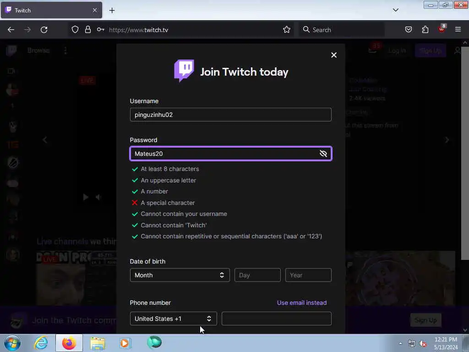This screenshot has width=469, height=352.
Task: Click network icon in system tray
Action: pyautogui.click(x=412, y=344)
